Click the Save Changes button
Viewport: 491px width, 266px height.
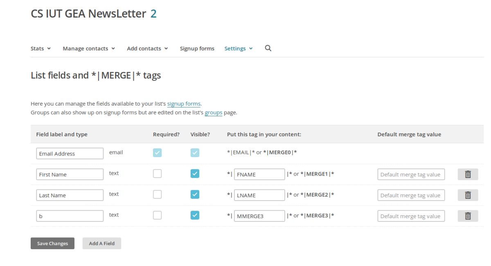click(x=52, y=243)
